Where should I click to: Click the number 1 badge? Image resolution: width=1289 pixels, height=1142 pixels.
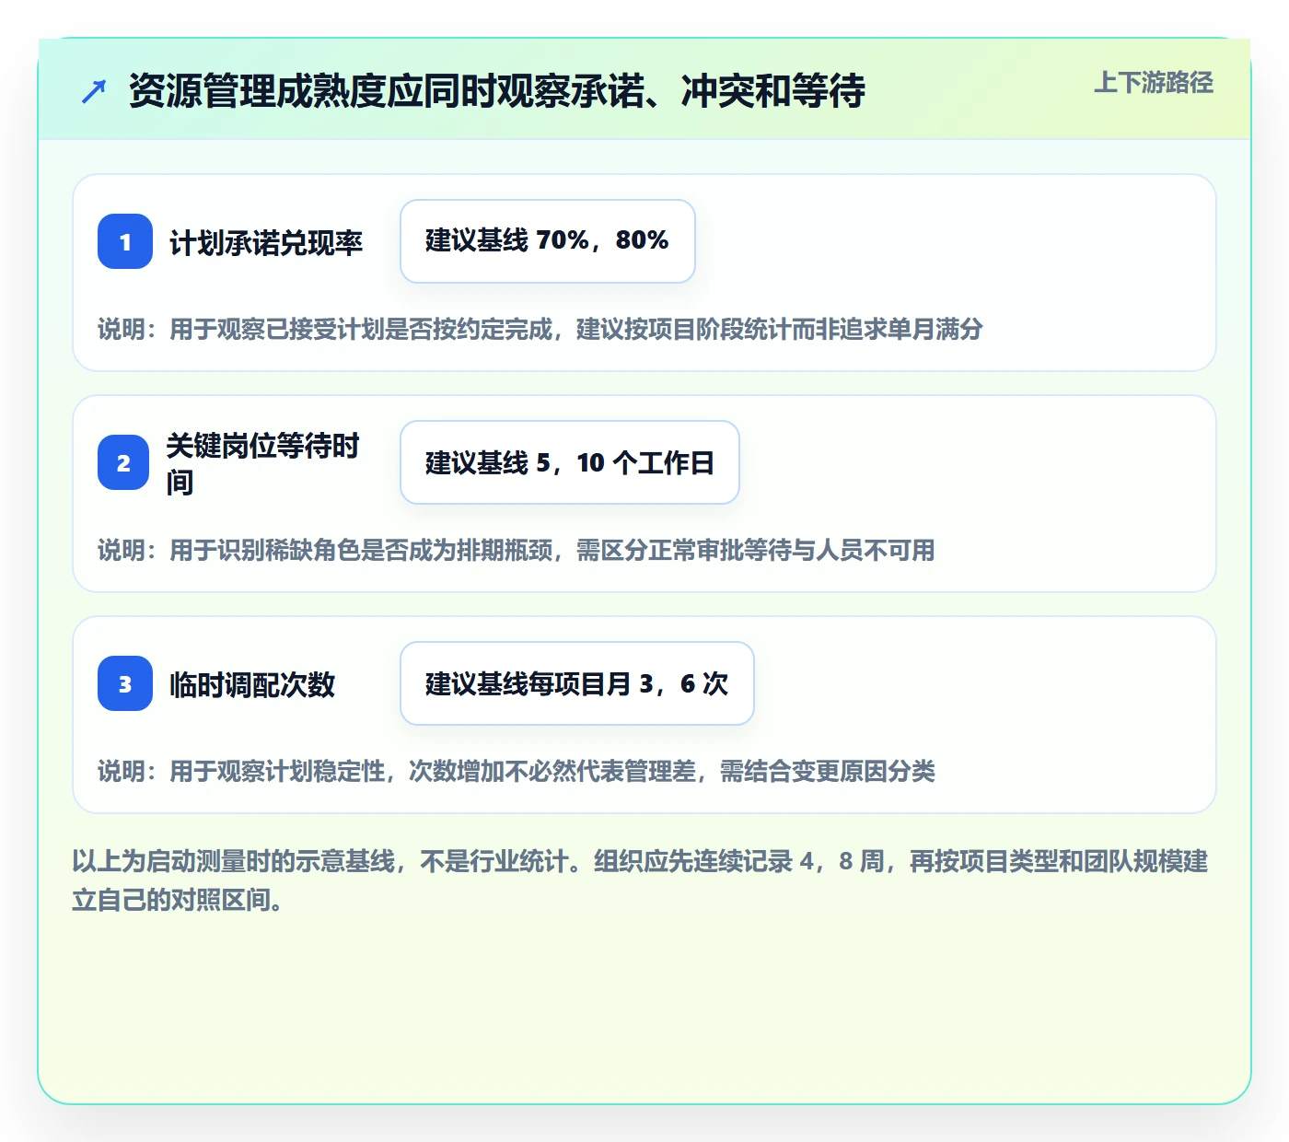tap(125, 241)
